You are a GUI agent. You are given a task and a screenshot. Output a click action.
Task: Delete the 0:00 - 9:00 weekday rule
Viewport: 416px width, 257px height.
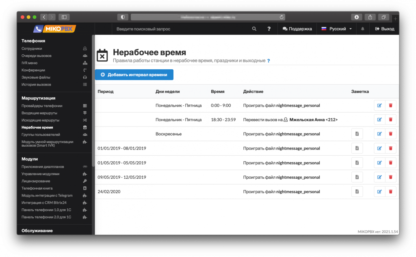390,105
